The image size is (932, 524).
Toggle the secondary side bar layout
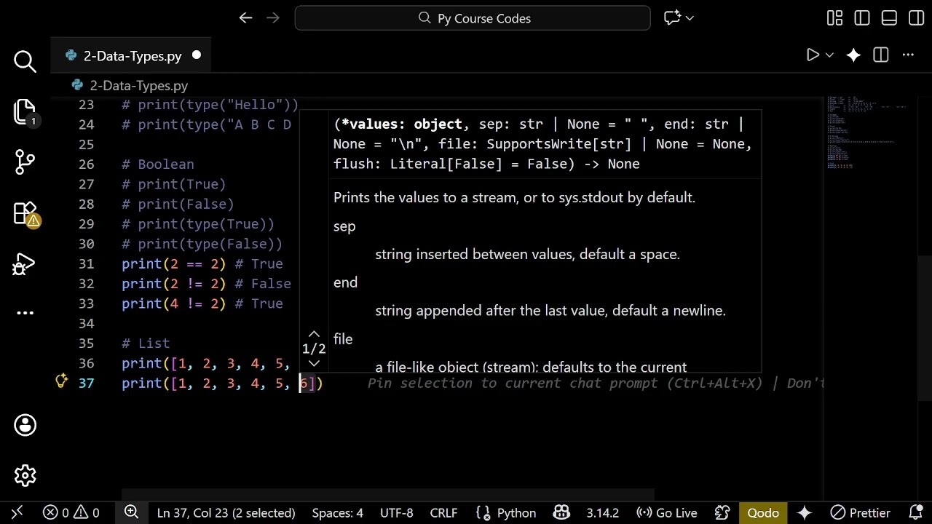[916, 18]
